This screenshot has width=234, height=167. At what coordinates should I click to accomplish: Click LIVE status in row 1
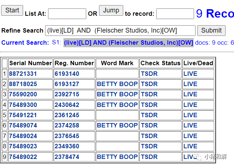190,74
